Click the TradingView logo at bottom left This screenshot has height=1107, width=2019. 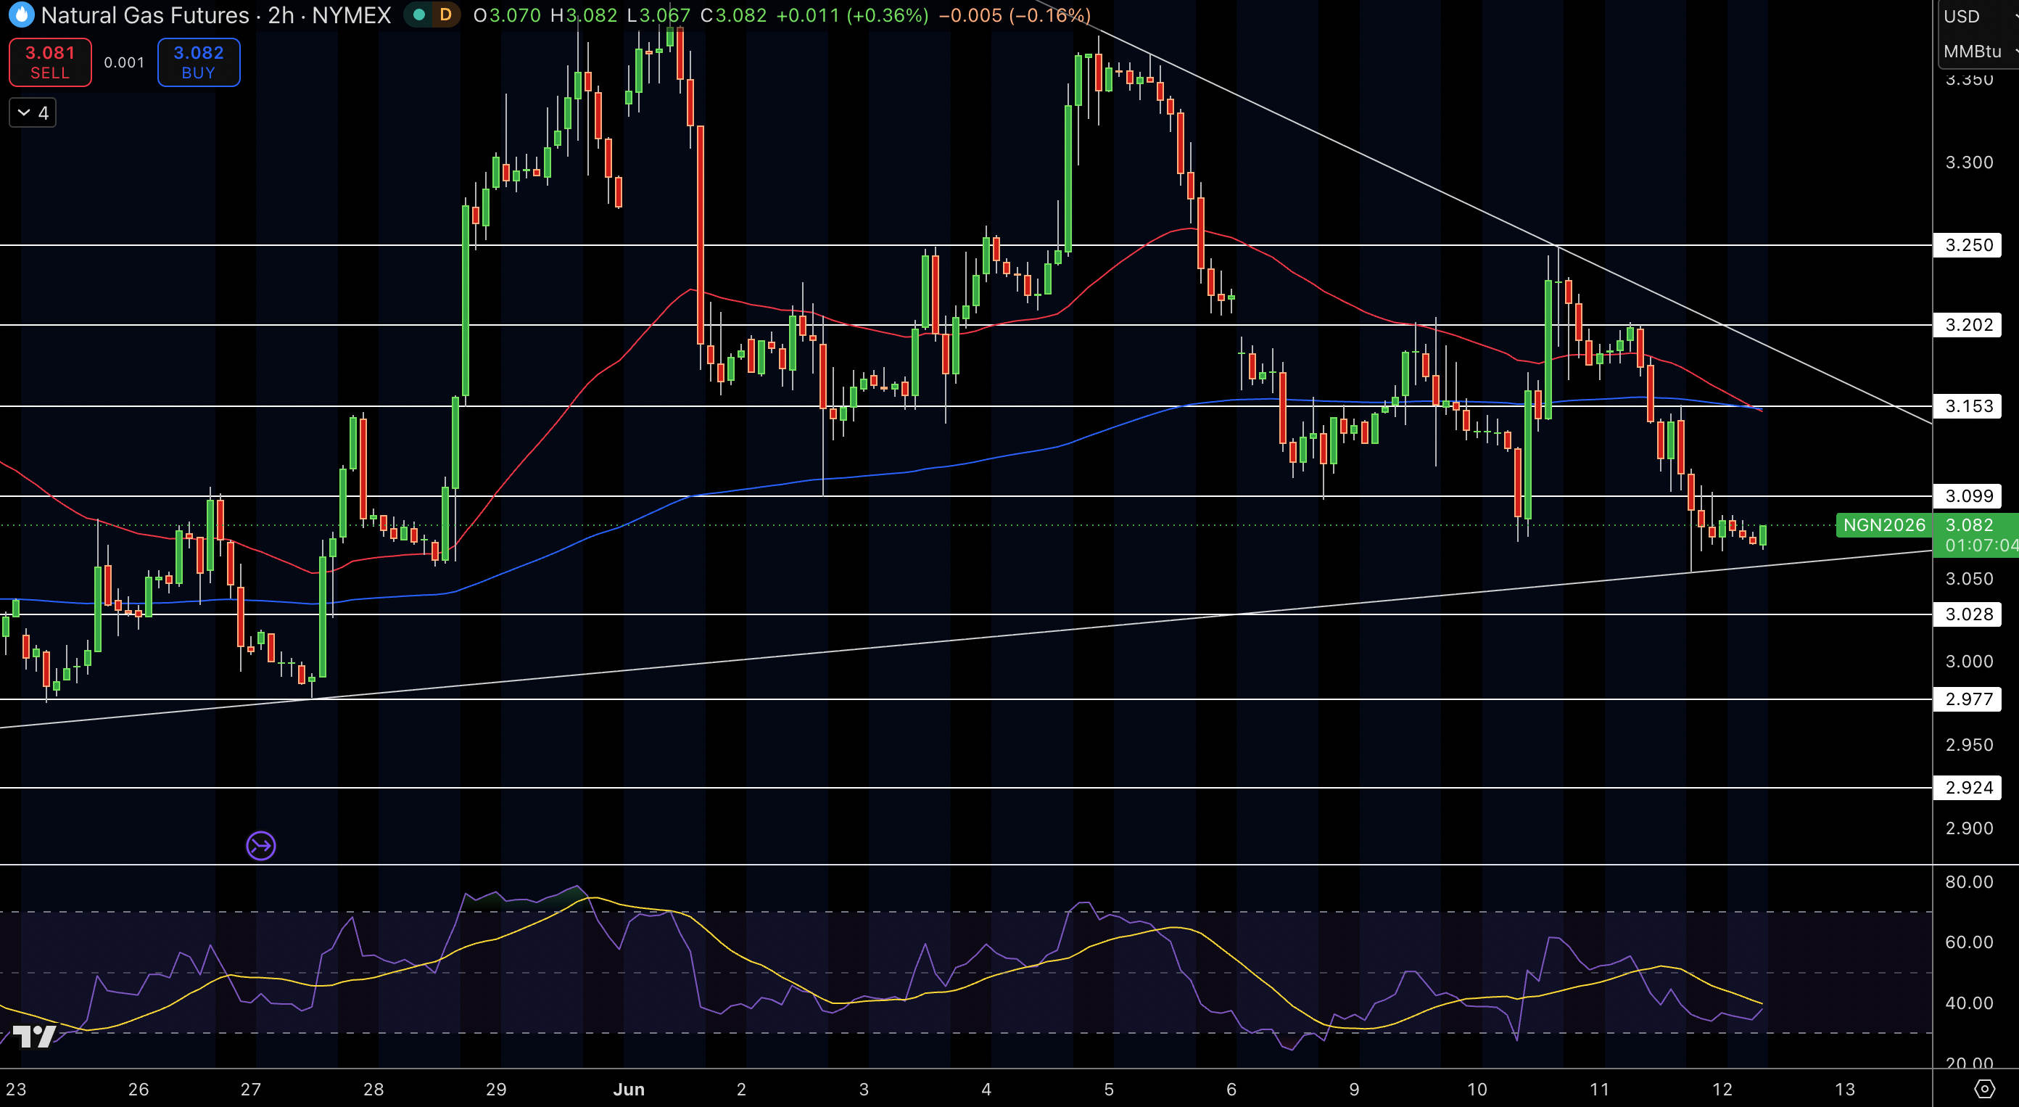tap(35, 1037)
